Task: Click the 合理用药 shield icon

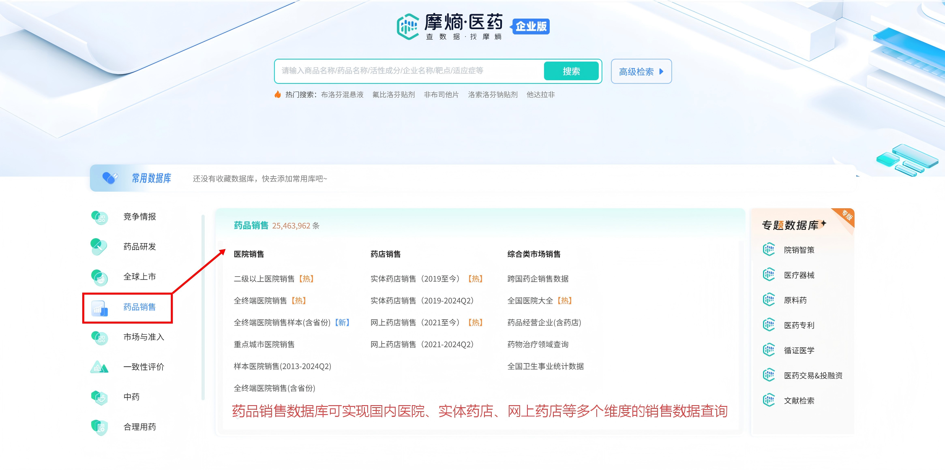Action: tap(99, 427)
